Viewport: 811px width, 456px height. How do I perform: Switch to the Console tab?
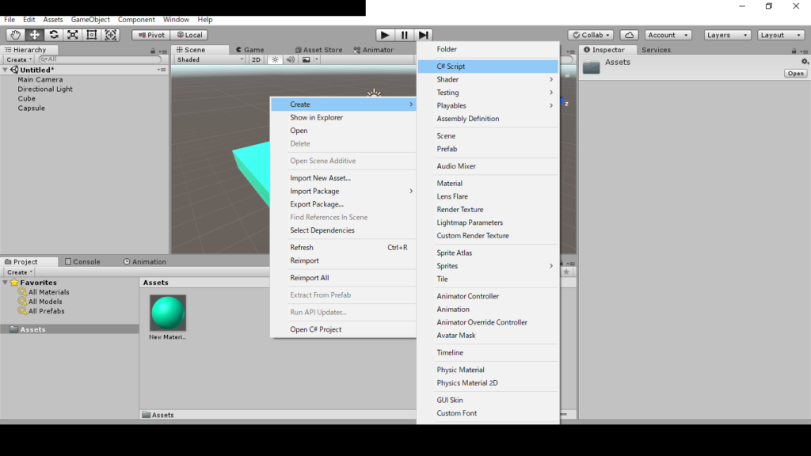coord(86,261)
